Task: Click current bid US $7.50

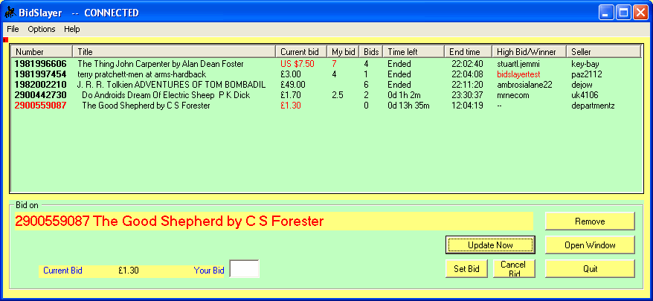Action: click(297, 64)
